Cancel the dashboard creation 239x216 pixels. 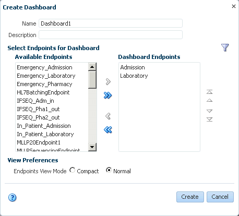tap(220, 197)
